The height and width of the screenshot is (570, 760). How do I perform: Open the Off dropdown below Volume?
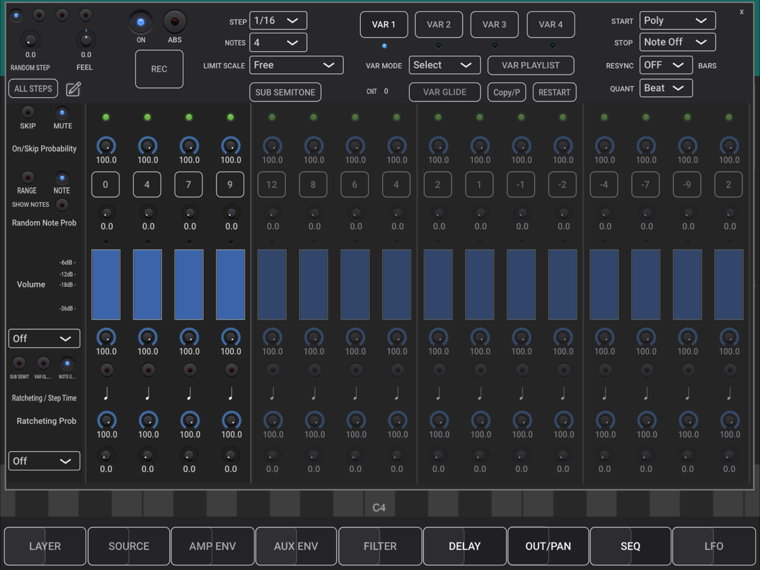(x=44, y=338)
